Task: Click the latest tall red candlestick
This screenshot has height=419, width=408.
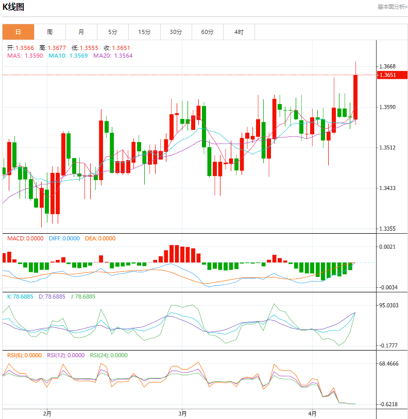Action: (355, 97)
